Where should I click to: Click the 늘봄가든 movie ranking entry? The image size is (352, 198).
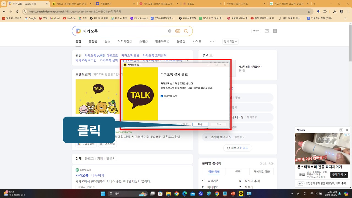[213, 181]
